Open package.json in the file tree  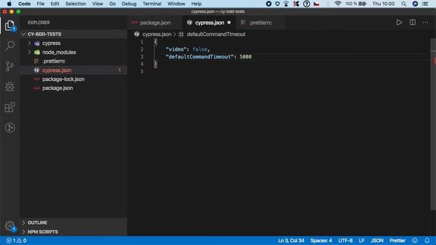[x=74, y=88]
